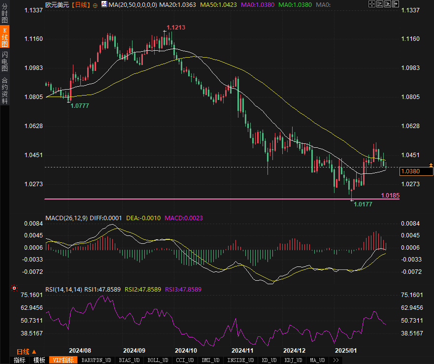This screenshot has width=434, height=364.
Task: Switch to the 闪电图 view
Action: coord(4,61)
